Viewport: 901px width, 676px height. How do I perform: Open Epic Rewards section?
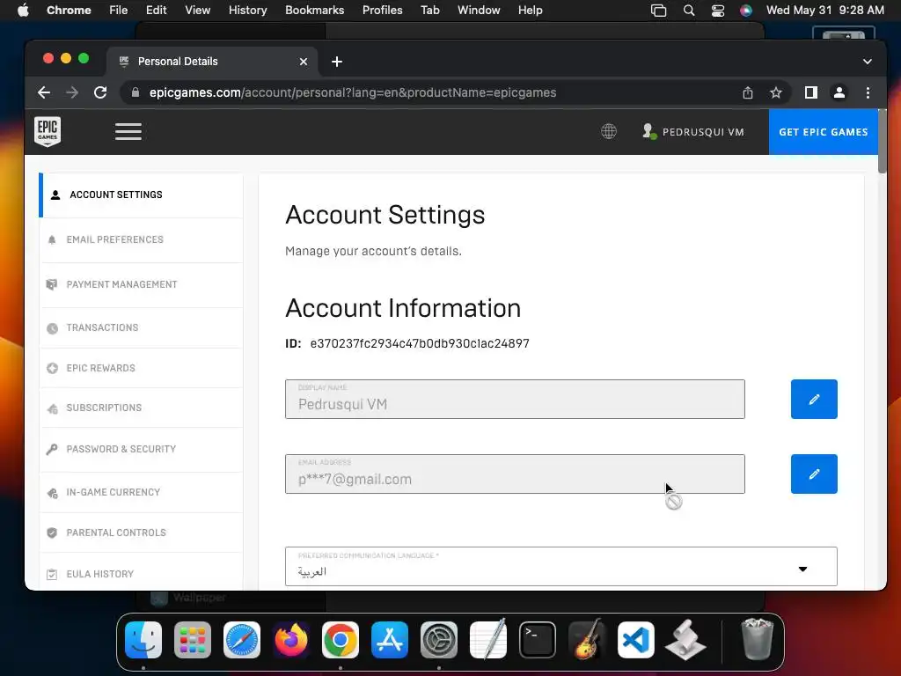pyautogui.click(x=142, y=368)
